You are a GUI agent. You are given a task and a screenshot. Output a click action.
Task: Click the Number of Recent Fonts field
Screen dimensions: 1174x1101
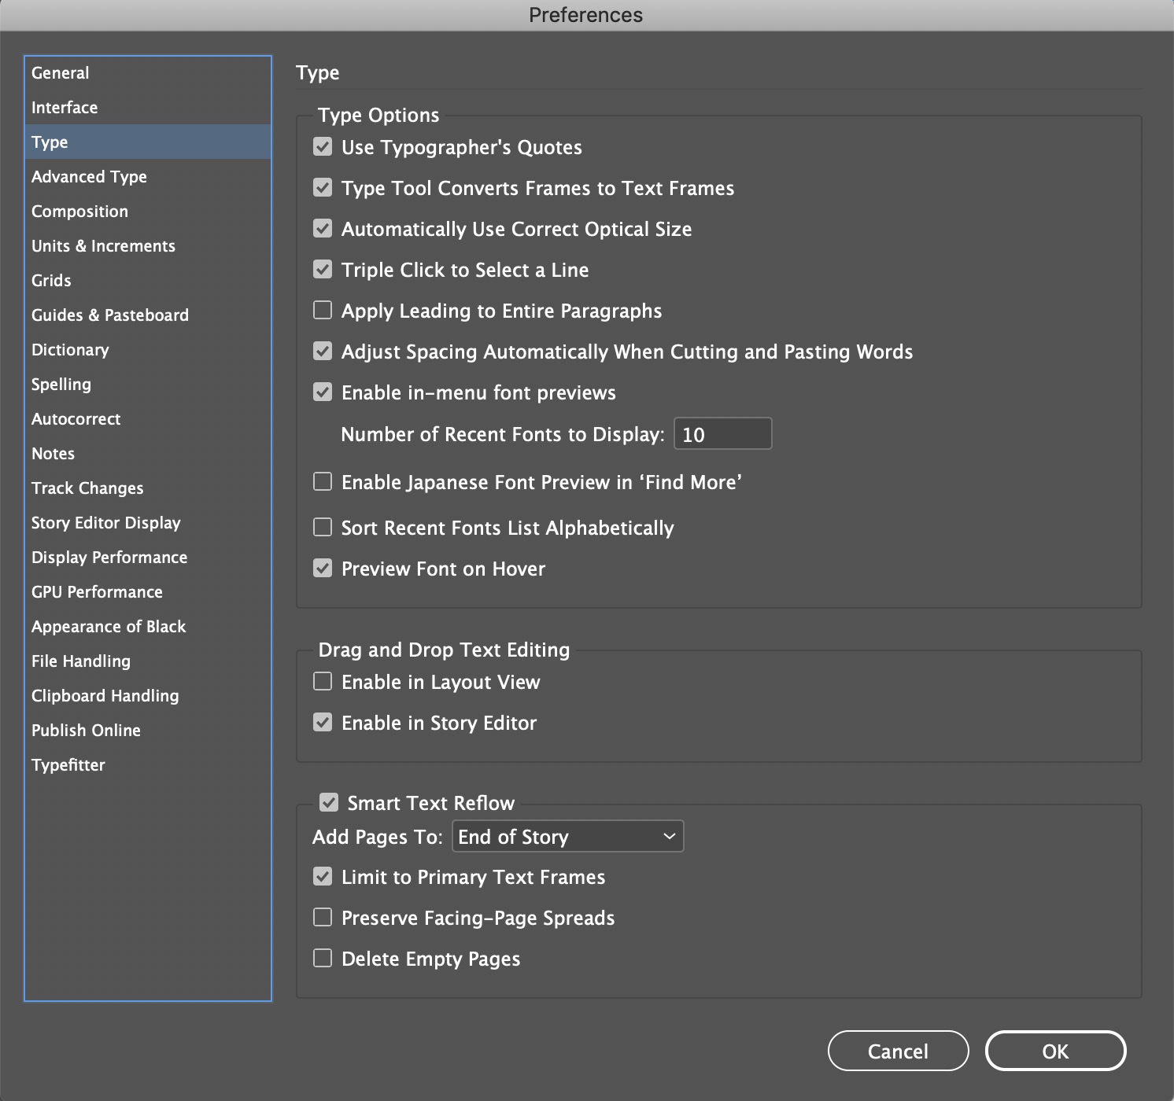(x=722, y=434)
